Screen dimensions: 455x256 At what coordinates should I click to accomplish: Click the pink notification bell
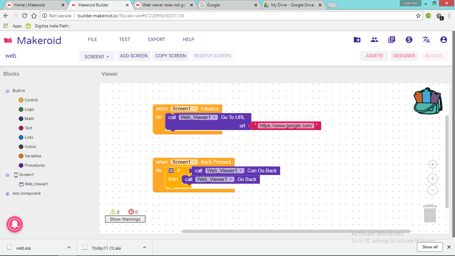tap(15, 224)
